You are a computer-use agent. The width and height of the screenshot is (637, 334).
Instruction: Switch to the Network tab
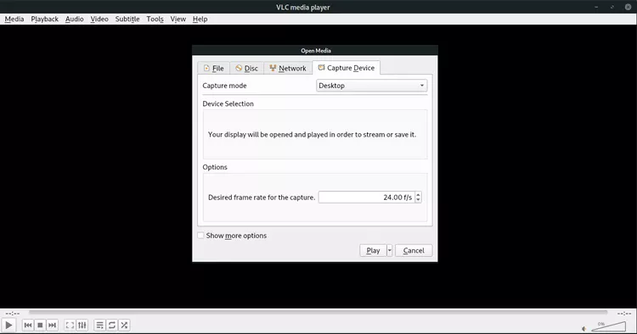tap(288, 68)
